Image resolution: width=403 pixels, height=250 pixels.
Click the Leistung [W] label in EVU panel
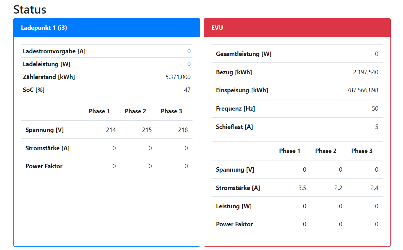tap(234, 206)
